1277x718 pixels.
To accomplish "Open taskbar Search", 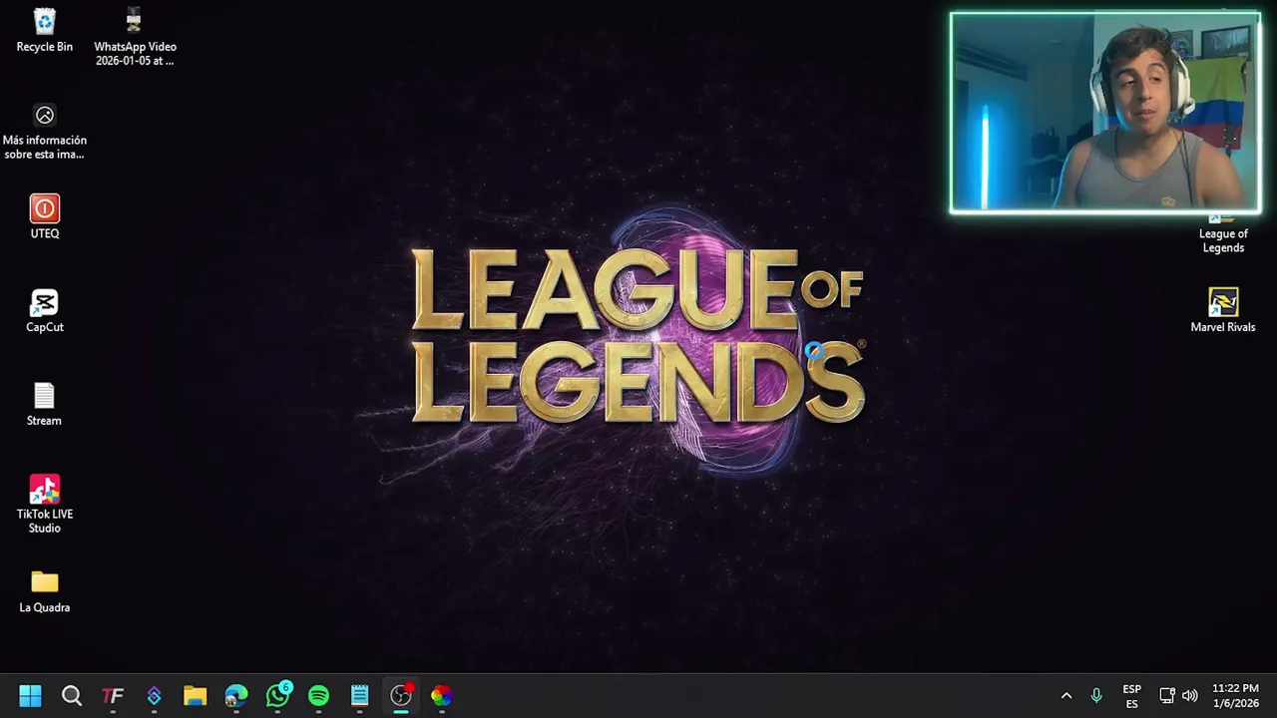I will 72,696.
